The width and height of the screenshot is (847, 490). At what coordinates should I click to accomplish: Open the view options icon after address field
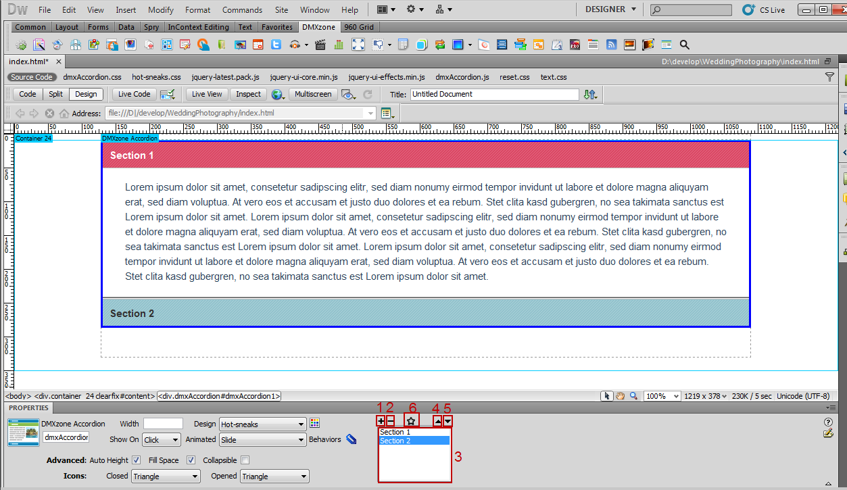pyautogui.click(x=387, y=114)
